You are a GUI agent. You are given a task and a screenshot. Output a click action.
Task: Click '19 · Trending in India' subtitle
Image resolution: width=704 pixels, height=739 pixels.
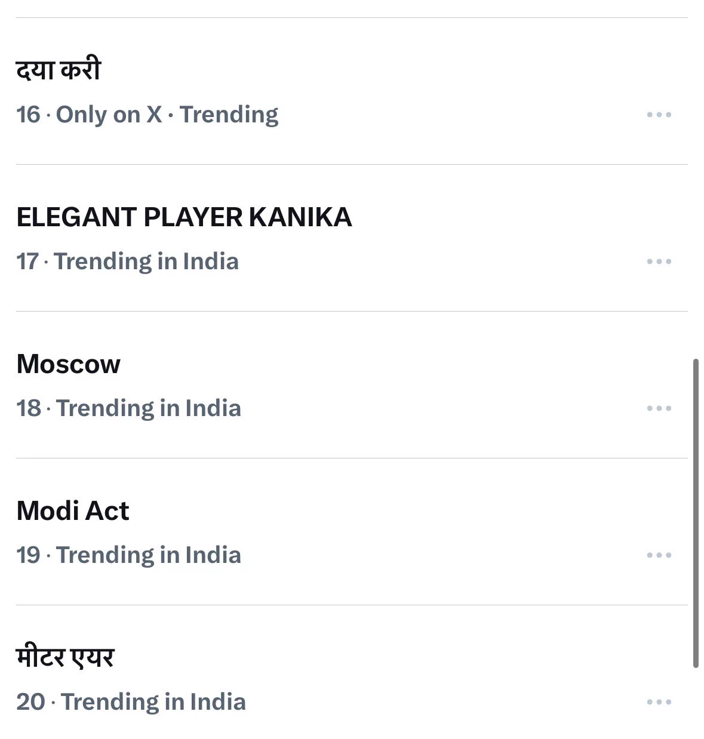(128, 555)
